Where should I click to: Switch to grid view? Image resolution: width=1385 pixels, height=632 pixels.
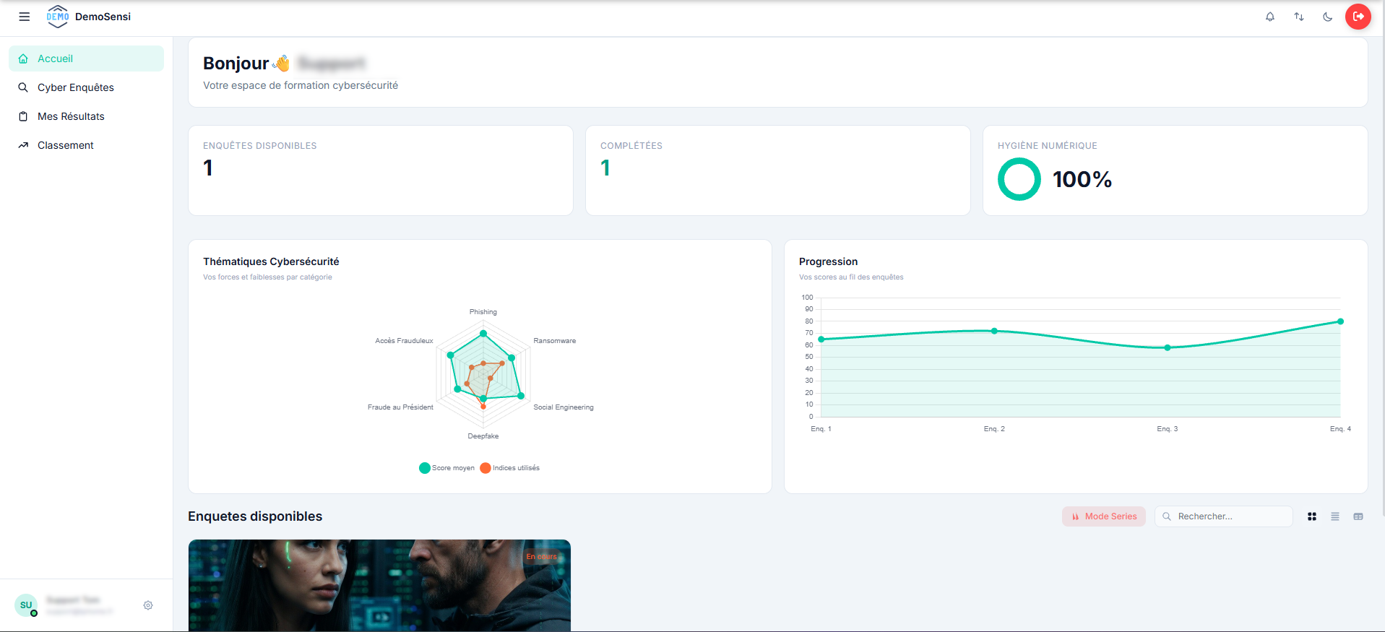click(1312, 516)
